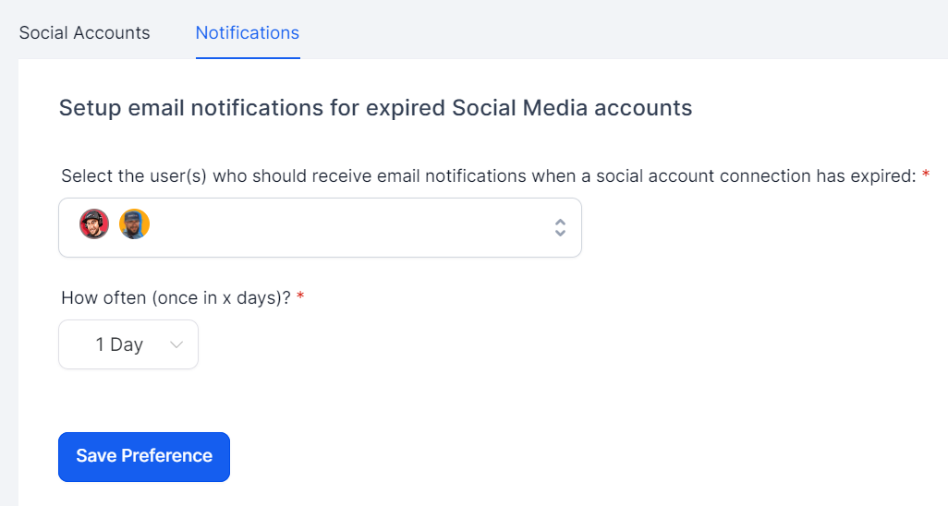Click the words 'Social Media accounts' in heading
The height and width of the screenshot is (506, 948).
coord(572,108)
